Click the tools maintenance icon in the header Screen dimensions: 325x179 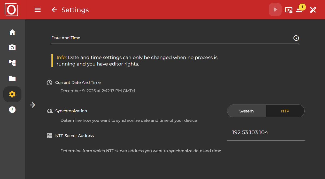coord(313,10)
